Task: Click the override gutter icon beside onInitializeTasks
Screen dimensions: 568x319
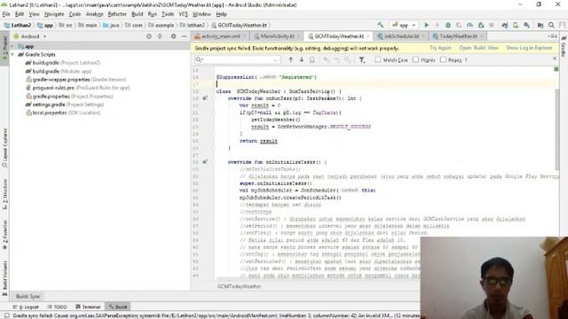Action: coord(205,161)
